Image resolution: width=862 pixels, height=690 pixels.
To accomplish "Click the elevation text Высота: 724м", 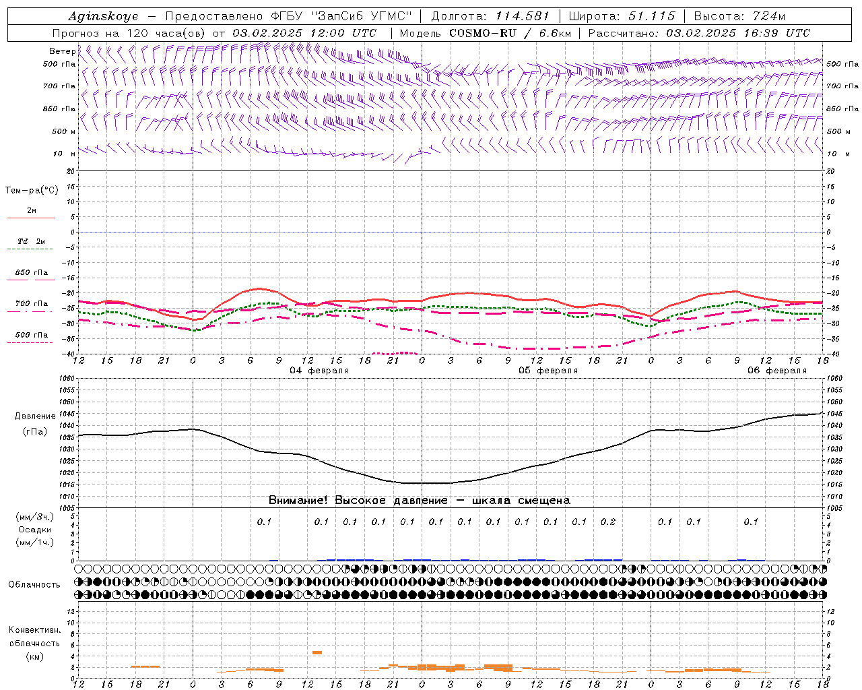I will pos(739,16).
